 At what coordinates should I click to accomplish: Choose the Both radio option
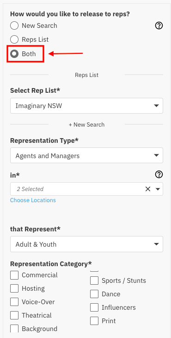(14, 54)
